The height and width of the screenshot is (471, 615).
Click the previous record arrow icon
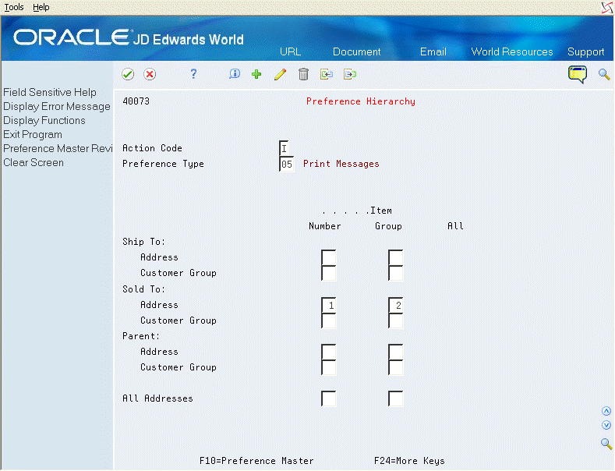coord(327,74)
